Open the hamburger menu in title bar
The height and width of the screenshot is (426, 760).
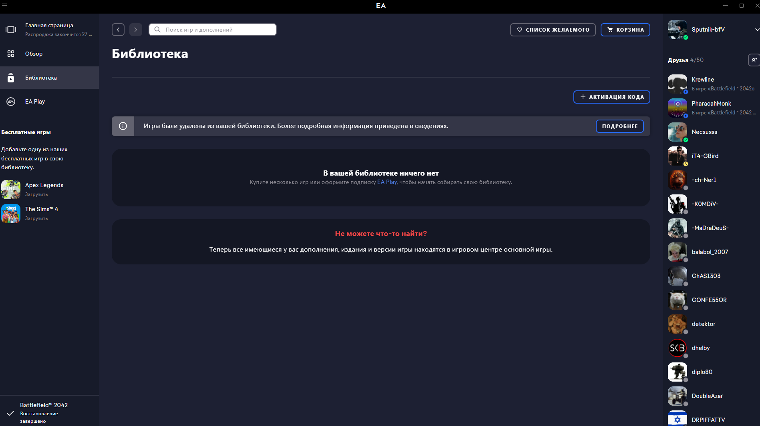click(4, 6)
